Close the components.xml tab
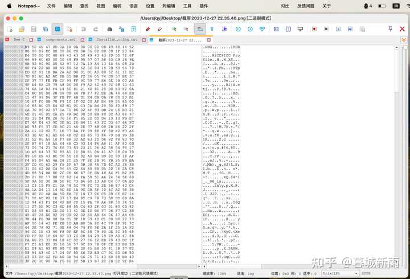This screenshot has width=410, height=279. pos(83,40)
